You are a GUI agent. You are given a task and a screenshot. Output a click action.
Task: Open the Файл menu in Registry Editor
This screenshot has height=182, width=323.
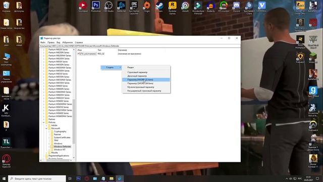[43, 42]
